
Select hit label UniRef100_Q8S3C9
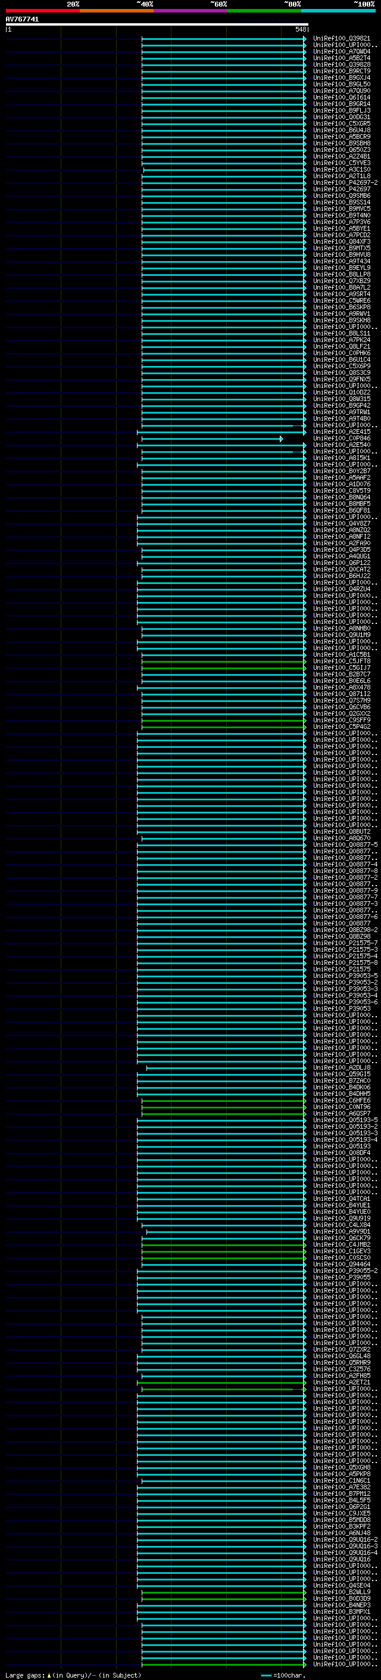pos(342,373)
